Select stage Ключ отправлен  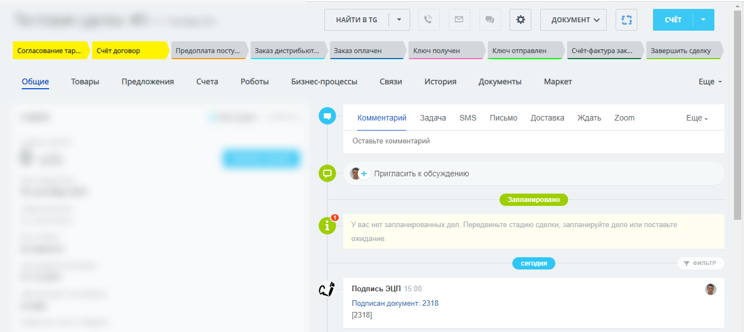pyautogui.click(x=527, y=50)
